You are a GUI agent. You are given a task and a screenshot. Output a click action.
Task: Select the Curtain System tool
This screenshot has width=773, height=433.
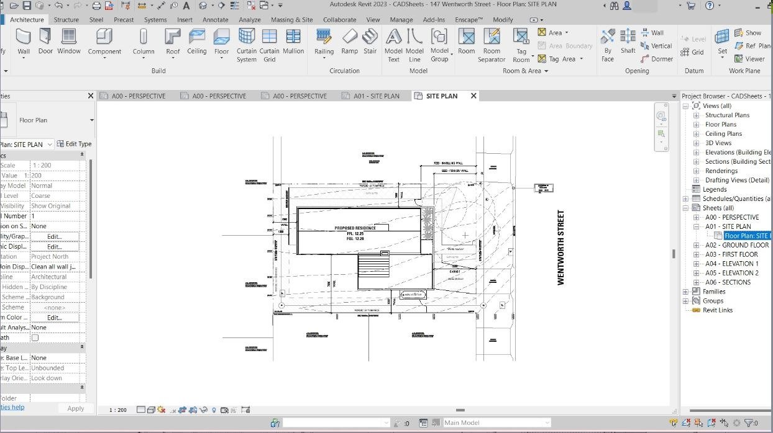[247, 45]
